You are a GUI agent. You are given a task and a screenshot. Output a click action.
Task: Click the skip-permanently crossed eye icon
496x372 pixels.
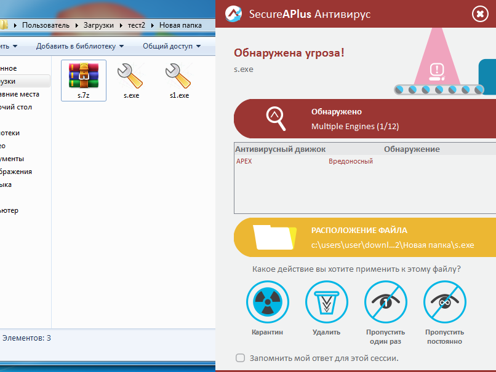tap(444, 302)
